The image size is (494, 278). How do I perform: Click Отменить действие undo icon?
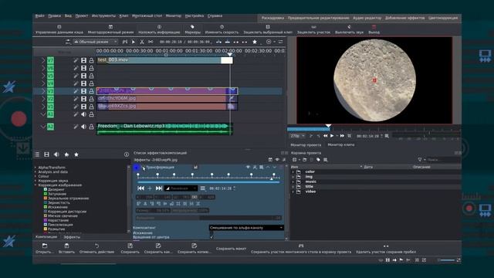(x=96, y=246)
